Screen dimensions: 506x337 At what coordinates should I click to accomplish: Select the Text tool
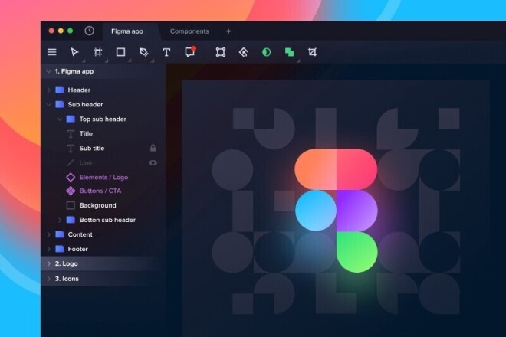coord(166,52)
